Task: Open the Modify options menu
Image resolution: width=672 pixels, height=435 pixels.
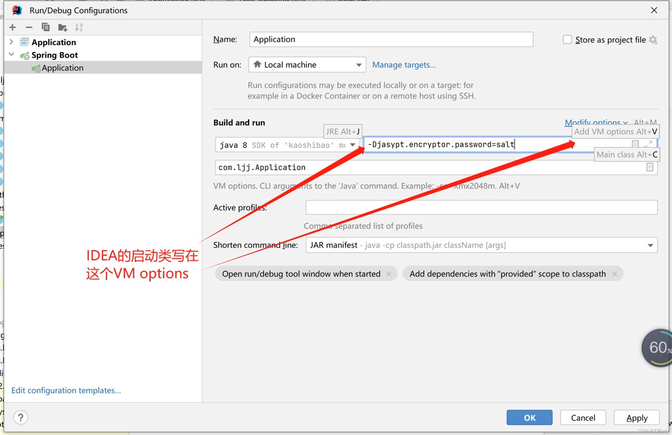Action: (x=595, y=123)
